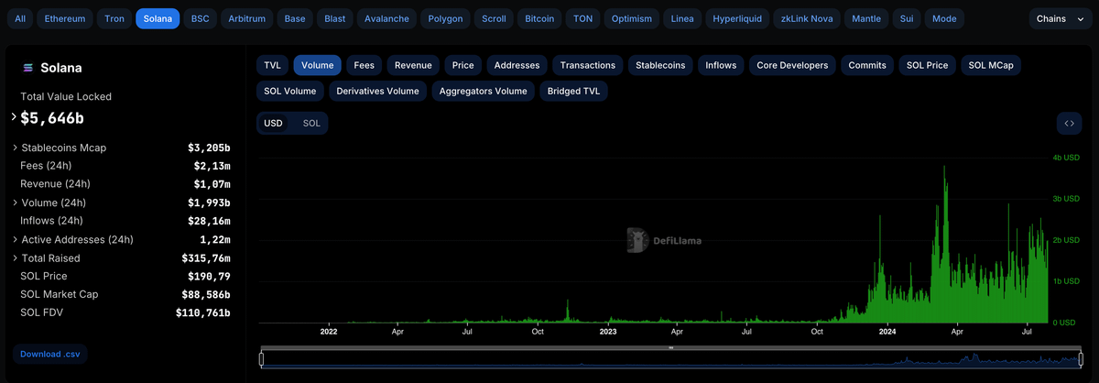Expand the Stablecoins Mcap row
The height and width of the screenshot is (383, 1099).
tap(15, 148)
